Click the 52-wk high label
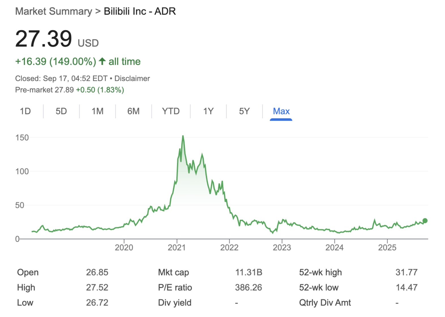Image resolution: width=445 pixels, height=317 pixels. pyautogui.click(x=320, y=272)
